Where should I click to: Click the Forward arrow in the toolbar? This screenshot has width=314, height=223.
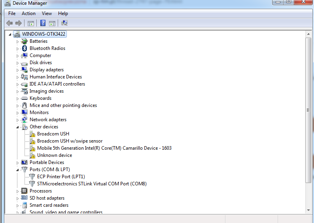tap(18, 23)
